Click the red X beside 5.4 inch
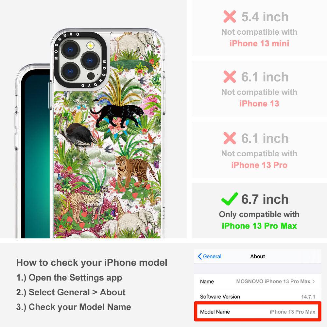This screenshot has width=327, height=327. (230, 16)
